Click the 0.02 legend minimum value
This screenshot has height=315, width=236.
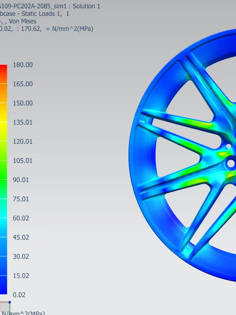(19, 295)
